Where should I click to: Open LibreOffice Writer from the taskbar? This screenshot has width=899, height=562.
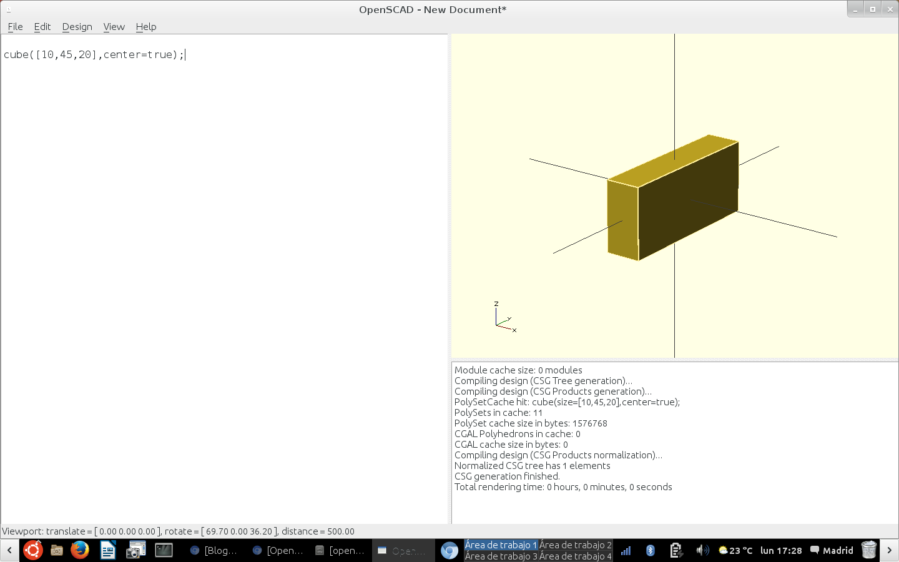[x=107, y=550]
